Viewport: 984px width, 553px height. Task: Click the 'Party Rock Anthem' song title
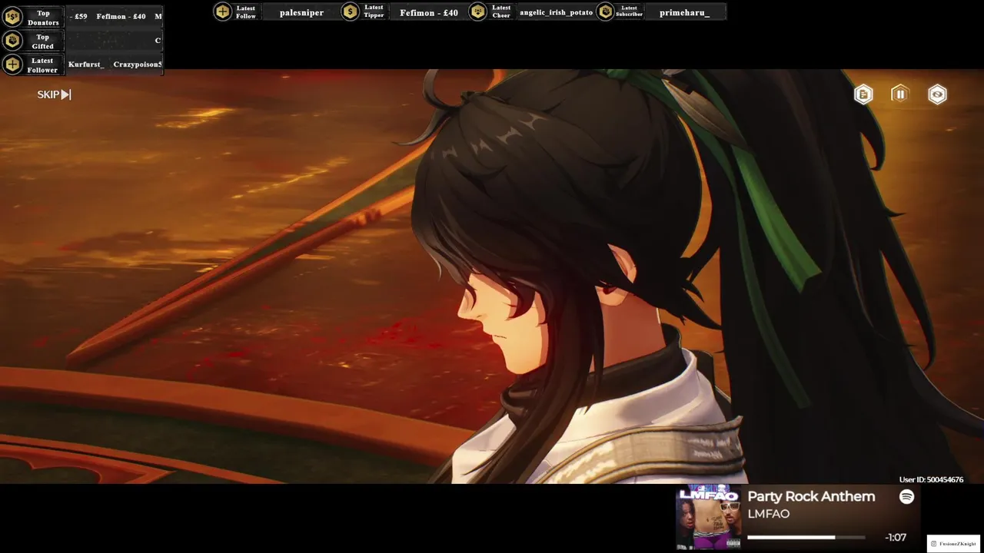(811, 497)
